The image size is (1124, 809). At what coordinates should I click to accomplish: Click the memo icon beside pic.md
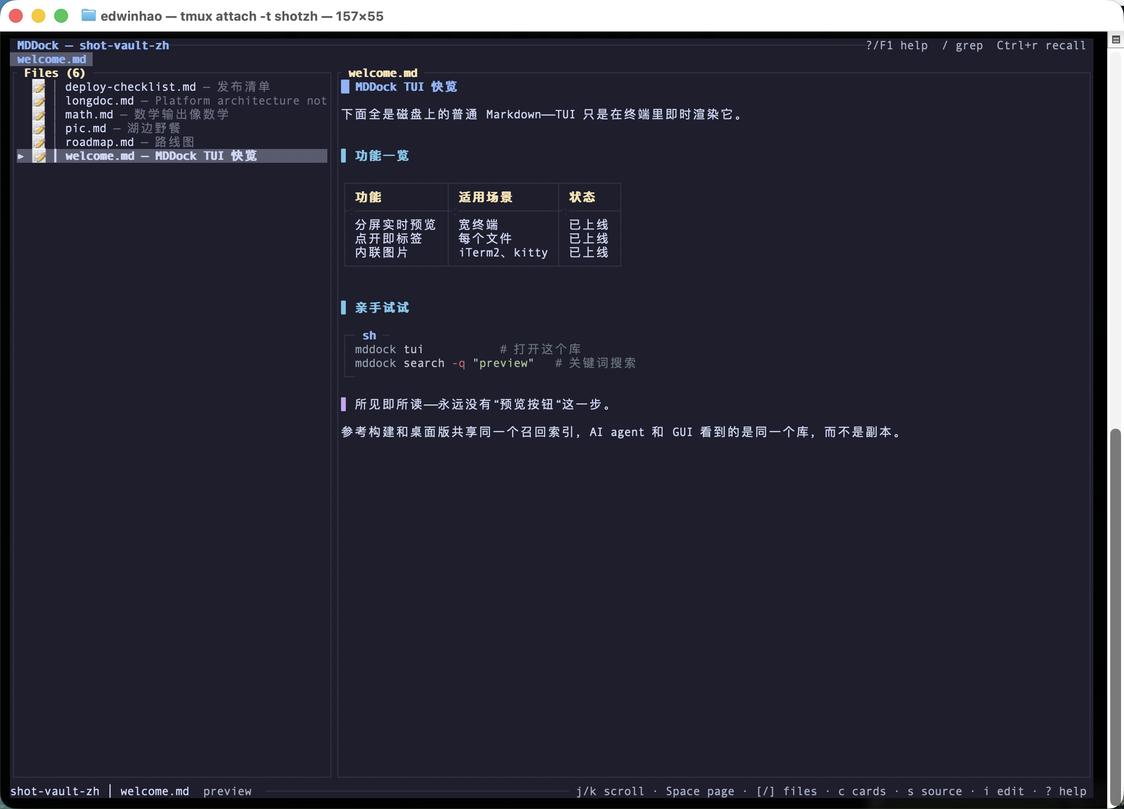39,128
